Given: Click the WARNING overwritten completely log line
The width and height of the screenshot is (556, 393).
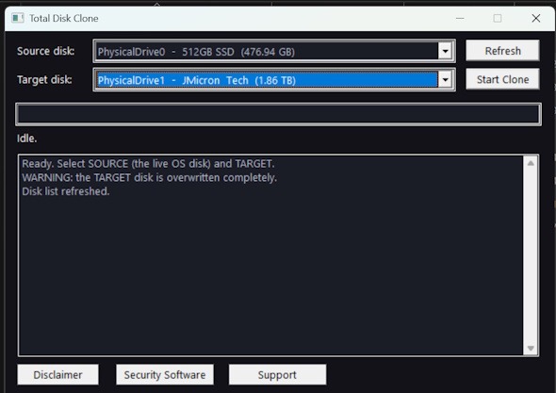Looking at the screenshot, I should point(149,177).
